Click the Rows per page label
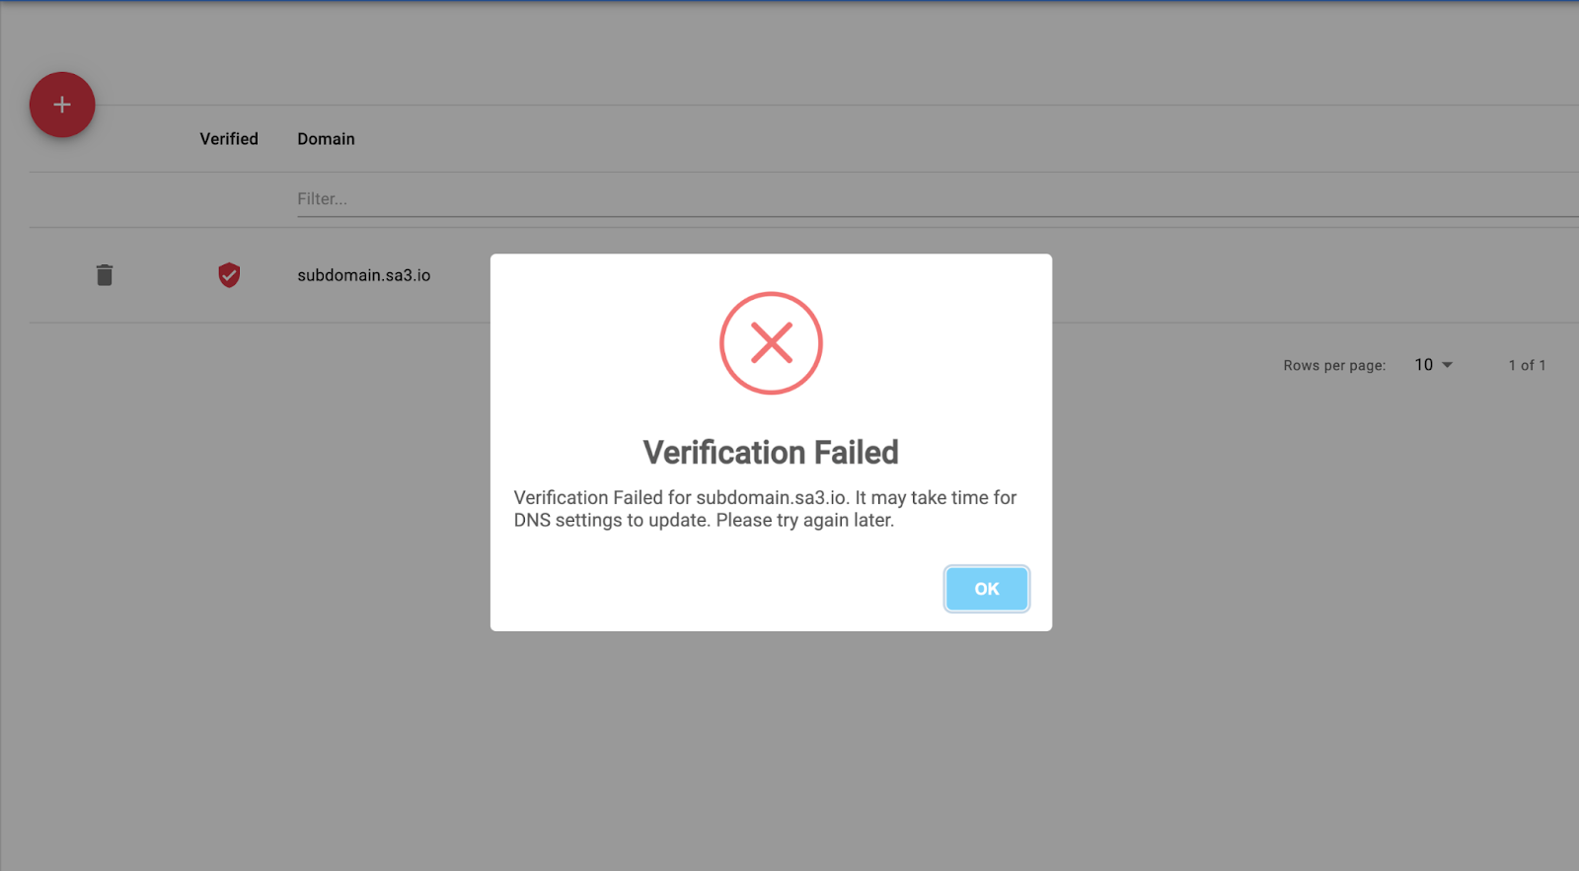This screenshot has height=871, width=1579. tap(1334, 365)
